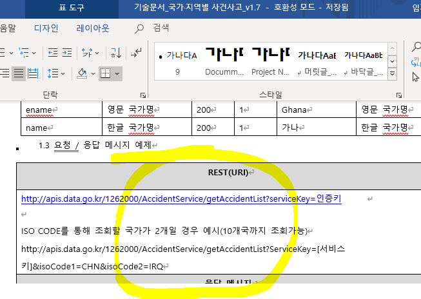Open the 디자인 ribbon tab

click(x=46, y=28)
